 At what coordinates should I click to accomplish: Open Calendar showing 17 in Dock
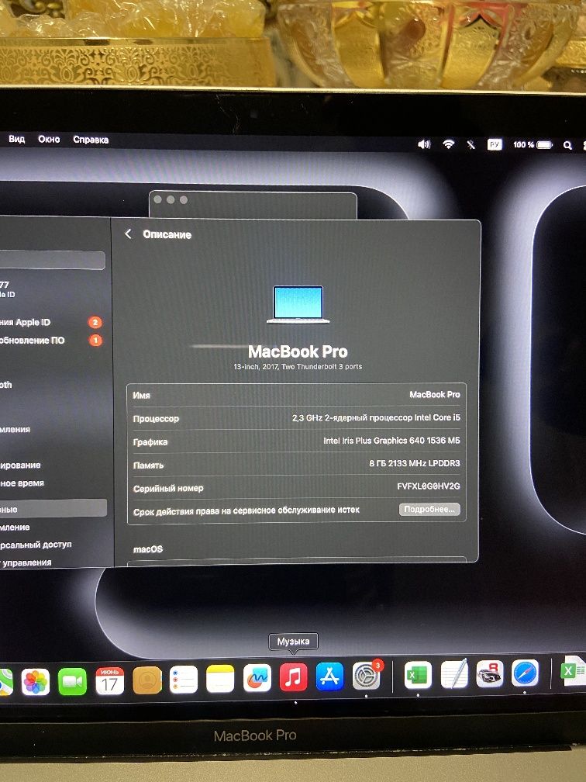click(x=109, y=680)
